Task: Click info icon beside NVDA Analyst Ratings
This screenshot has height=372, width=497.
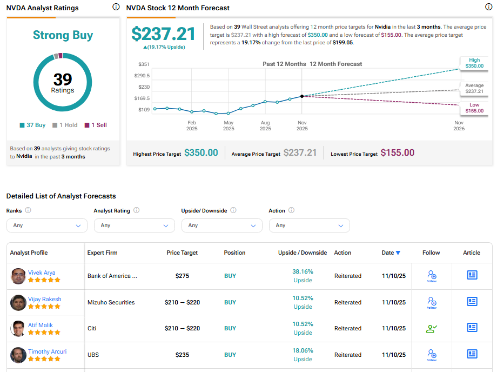Action: (x=116, y=8)
